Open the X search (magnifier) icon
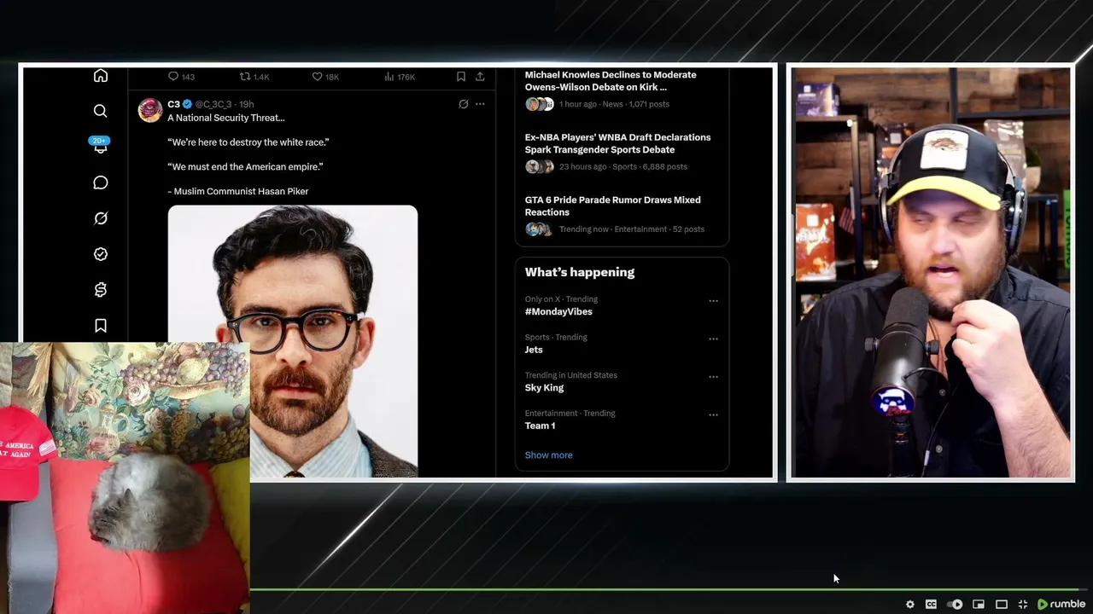 tap(101, 111)
